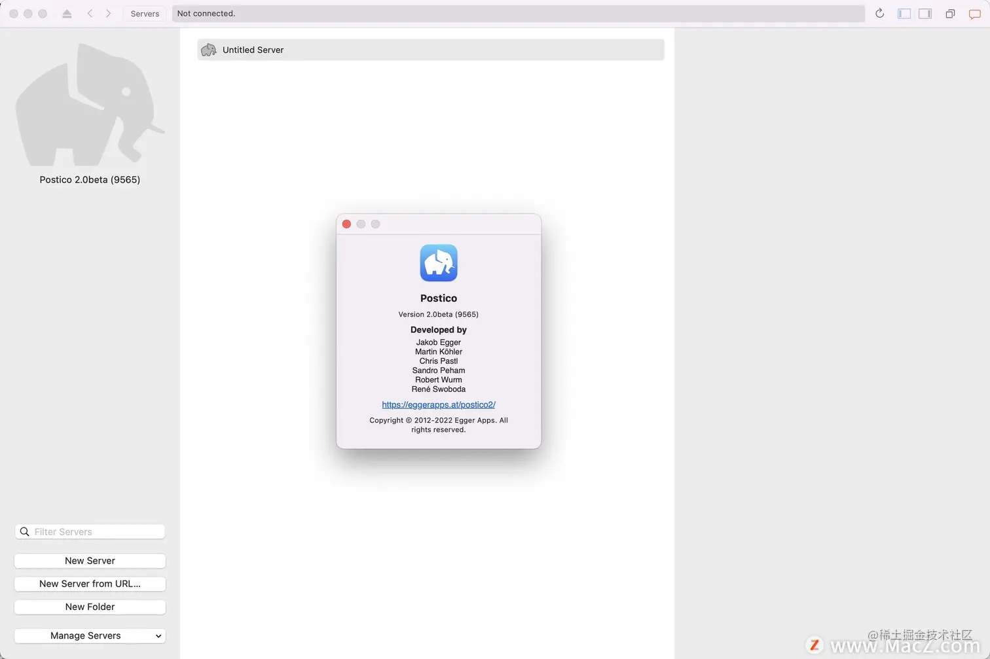Click the New Folder button
This screenshot has width=990, height=659.
tap(90, 607)
